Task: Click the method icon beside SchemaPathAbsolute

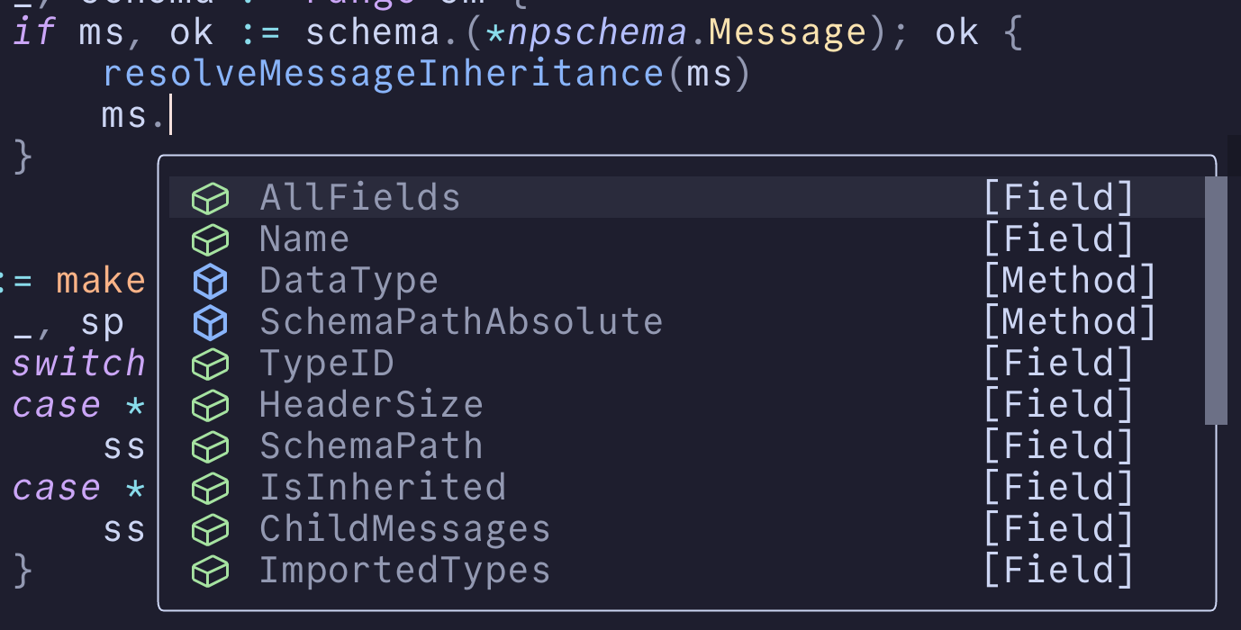Action: coord(210,322)
